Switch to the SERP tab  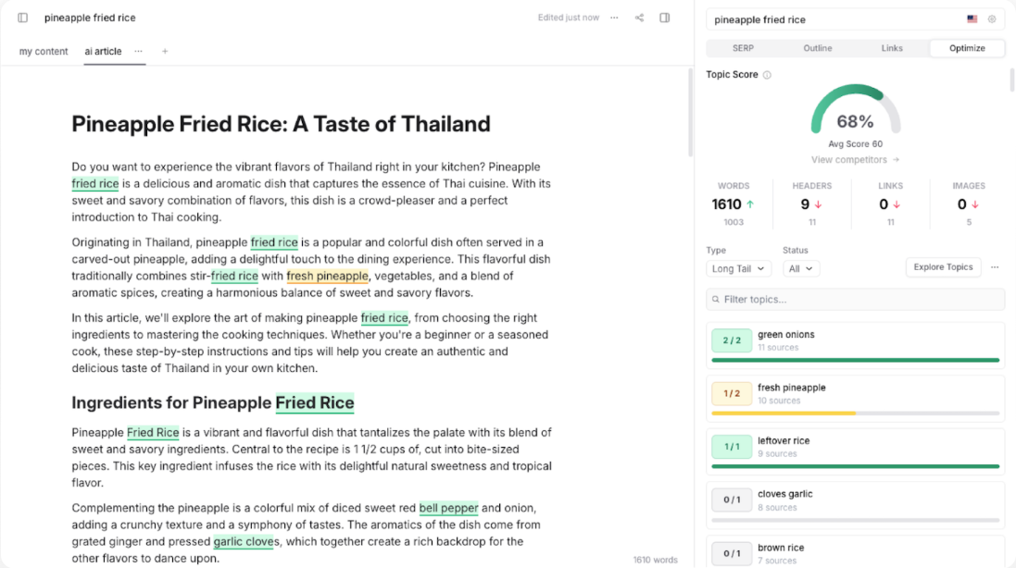coord(742,47)
